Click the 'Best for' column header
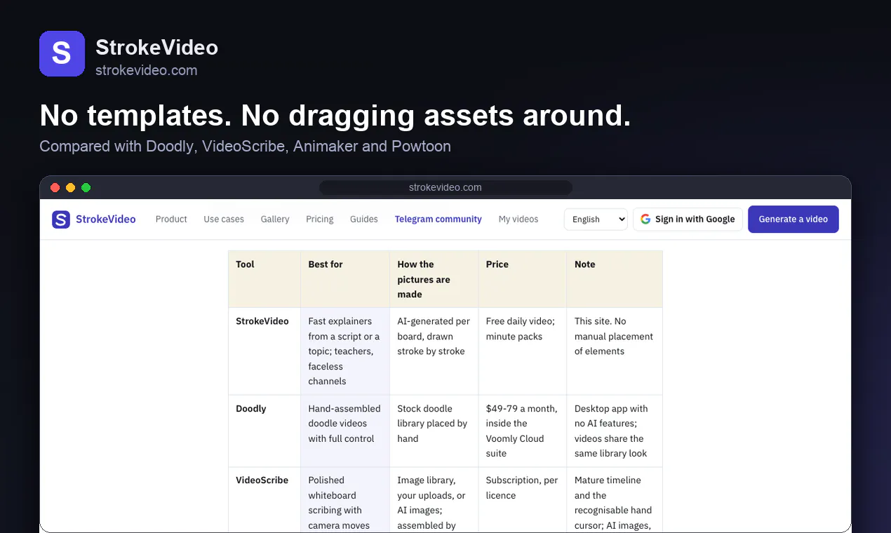 click(x=345, y=279)
